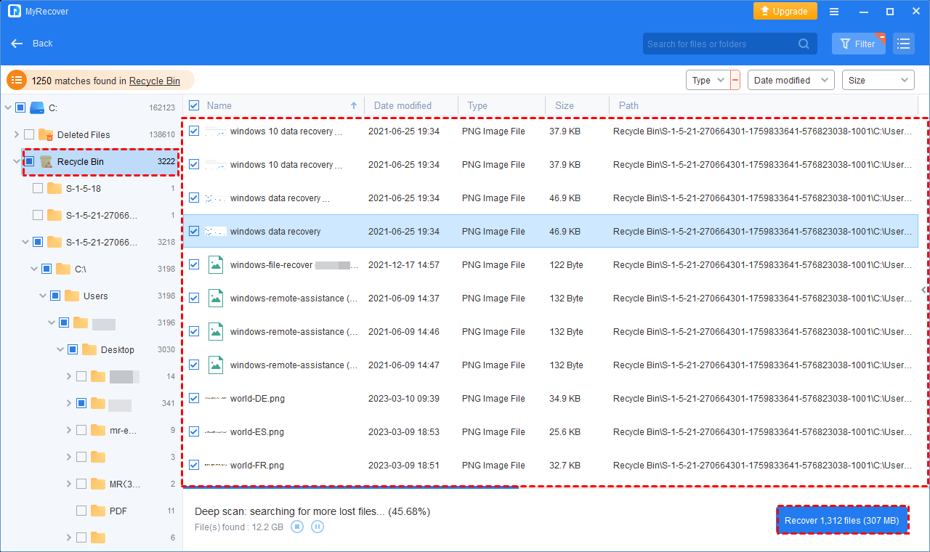Clear the Type filter with minus icon

735,80
